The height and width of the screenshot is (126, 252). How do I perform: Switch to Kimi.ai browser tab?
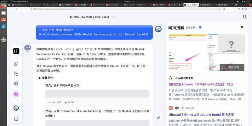191,5
